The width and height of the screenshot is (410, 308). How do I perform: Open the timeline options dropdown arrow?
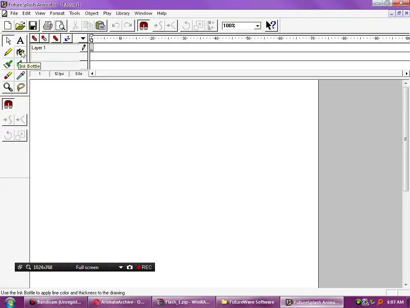click(83, 38)
